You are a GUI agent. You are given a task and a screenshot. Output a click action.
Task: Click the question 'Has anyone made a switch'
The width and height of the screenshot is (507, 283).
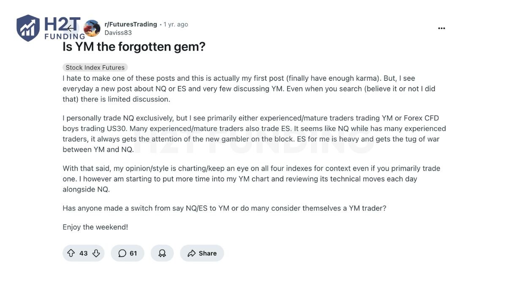(x=224, y=208)
